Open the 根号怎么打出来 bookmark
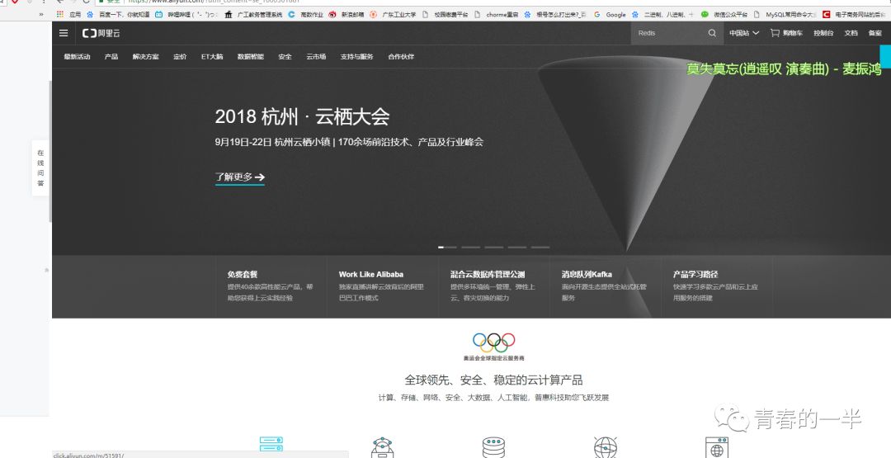891x458 pixels. coord(555,14)
